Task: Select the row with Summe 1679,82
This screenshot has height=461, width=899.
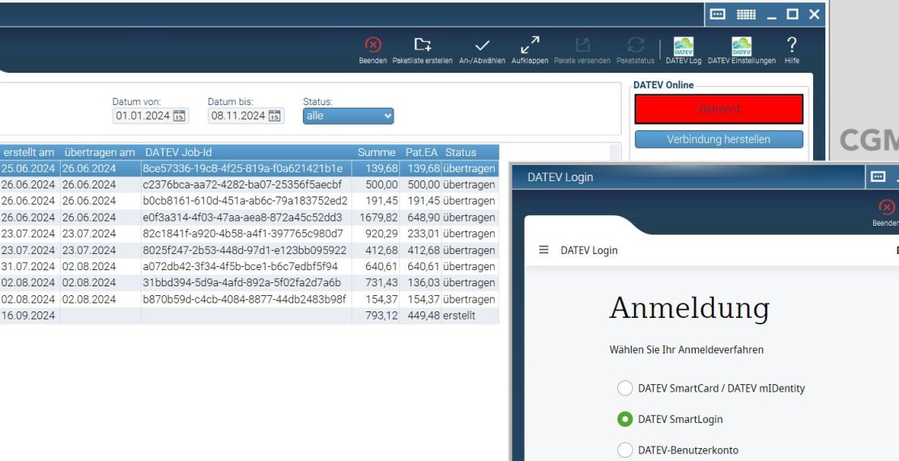Action: [243, 218]
